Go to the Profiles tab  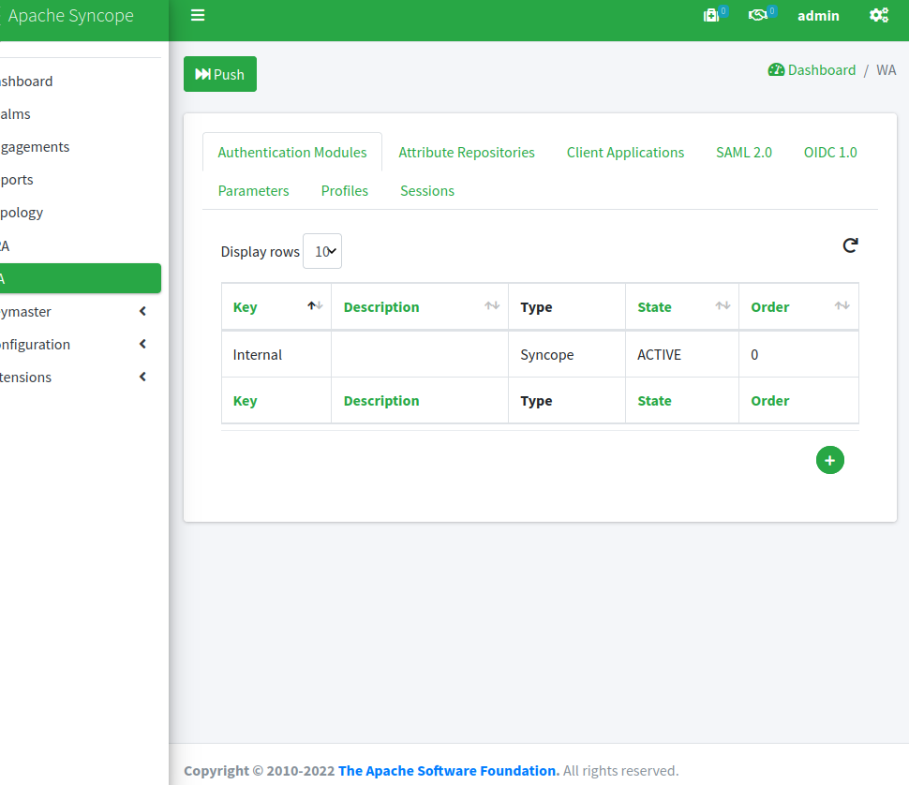coord(344,190)
